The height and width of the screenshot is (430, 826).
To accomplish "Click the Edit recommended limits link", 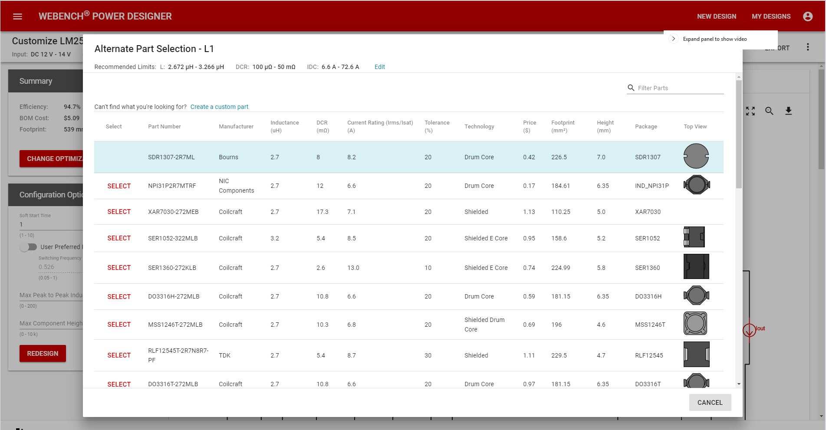I will coord(380,67).
